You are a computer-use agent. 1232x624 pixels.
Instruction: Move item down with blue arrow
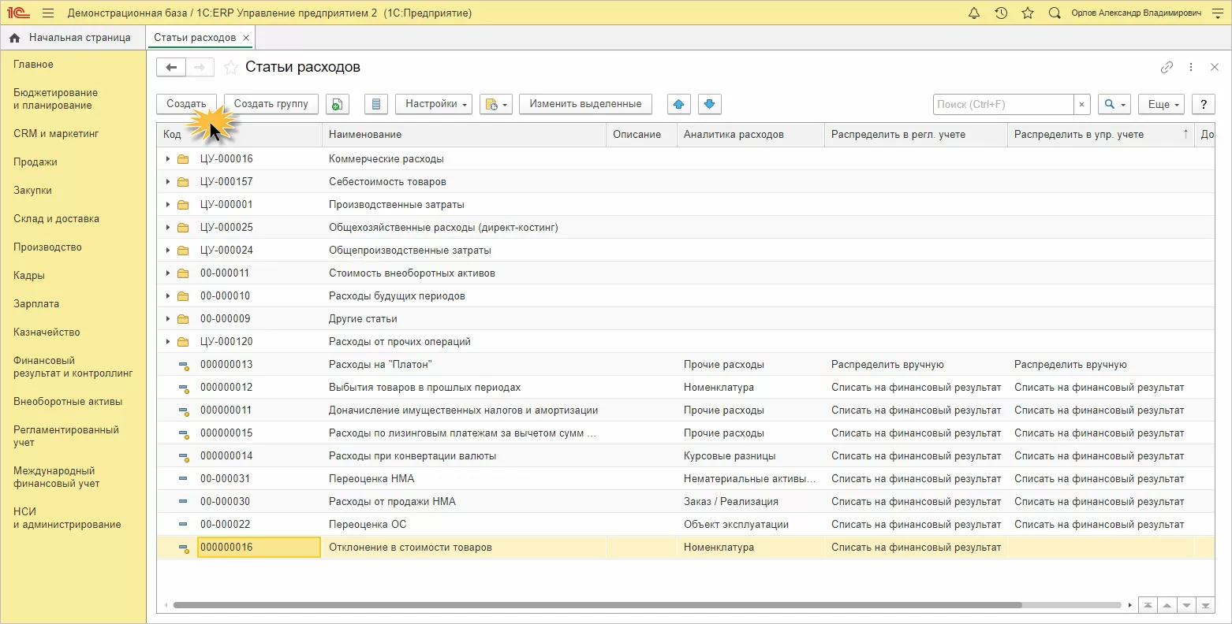coord(710,104)
